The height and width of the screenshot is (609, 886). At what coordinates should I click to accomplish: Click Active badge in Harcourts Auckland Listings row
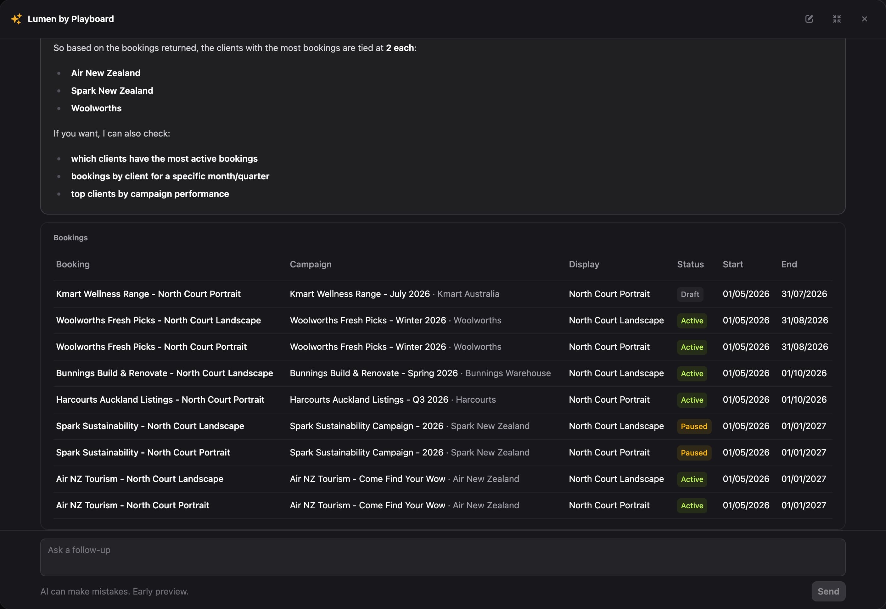(x=692, y=400)
